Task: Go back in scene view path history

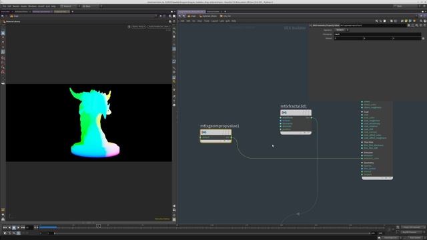Action: coord(2,16)
